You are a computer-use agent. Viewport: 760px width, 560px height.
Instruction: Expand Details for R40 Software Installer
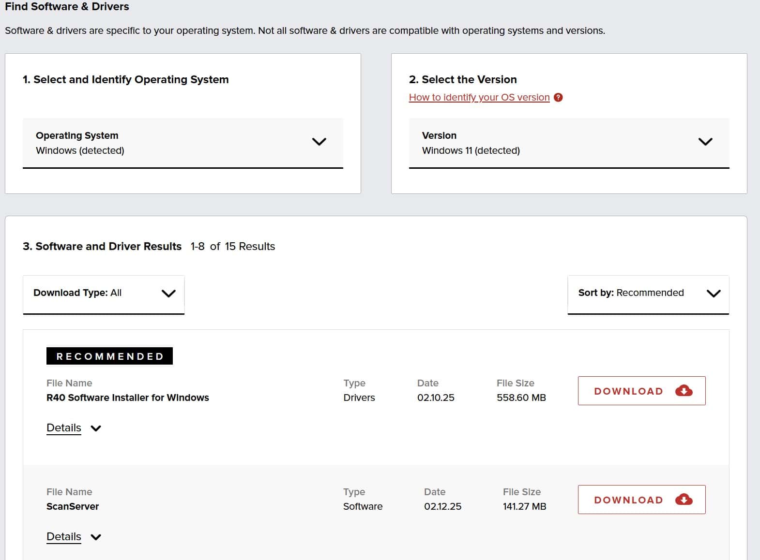[x=64, y=428]
